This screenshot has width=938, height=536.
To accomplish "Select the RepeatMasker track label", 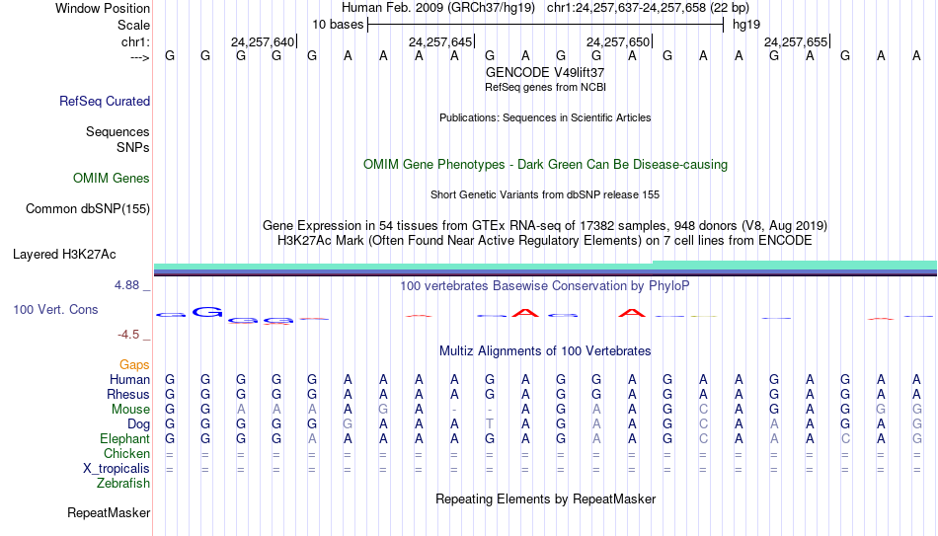I will 109,512.
